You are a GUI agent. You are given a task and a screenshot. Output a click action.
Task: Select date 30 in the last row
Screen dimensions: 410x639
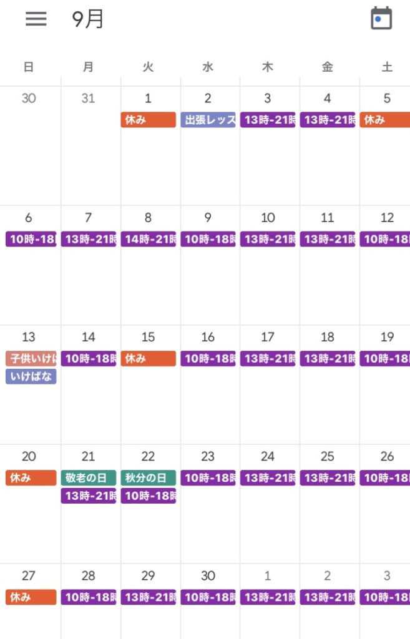(x=208, y=575)
